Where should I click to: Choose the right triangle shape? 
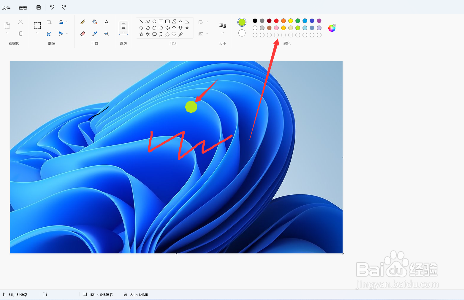[187, 21]
